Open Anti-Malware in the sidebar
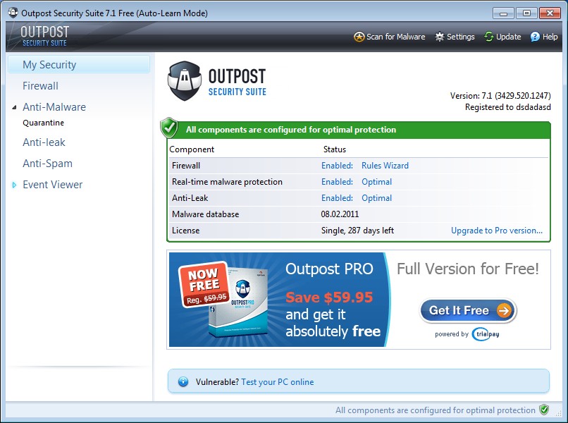The height and width of the screenshot is (423, 568). 54,107
